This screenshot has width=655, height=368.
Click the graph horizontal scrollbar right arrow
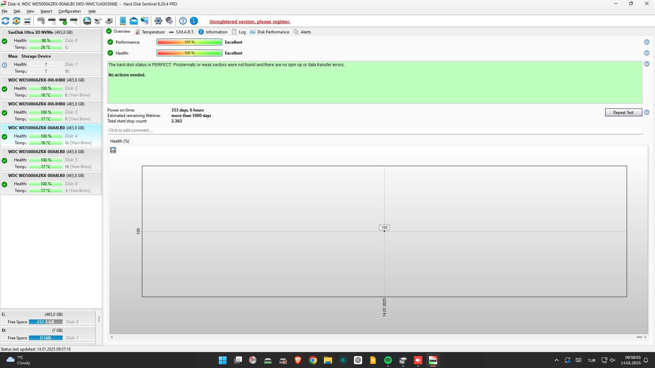click(645, 337)
